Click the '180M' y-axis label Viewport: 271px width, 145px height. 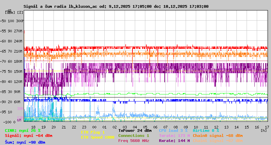19,61
